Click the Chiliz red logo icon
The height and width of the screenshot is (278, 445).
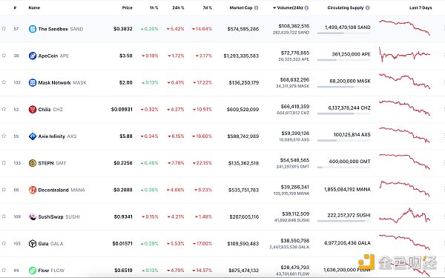pyautogui.click(x=33, y=109)
